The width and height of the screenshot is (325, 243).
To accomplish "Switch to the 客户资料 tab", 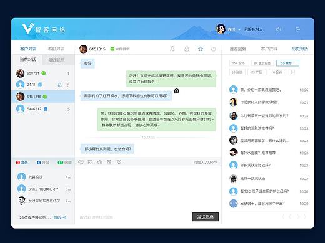I will (269, 49).
